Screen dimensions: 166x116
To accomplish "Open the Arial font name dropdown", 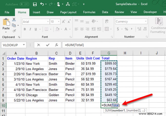I will pyautogui.click(x=48, y=22).
